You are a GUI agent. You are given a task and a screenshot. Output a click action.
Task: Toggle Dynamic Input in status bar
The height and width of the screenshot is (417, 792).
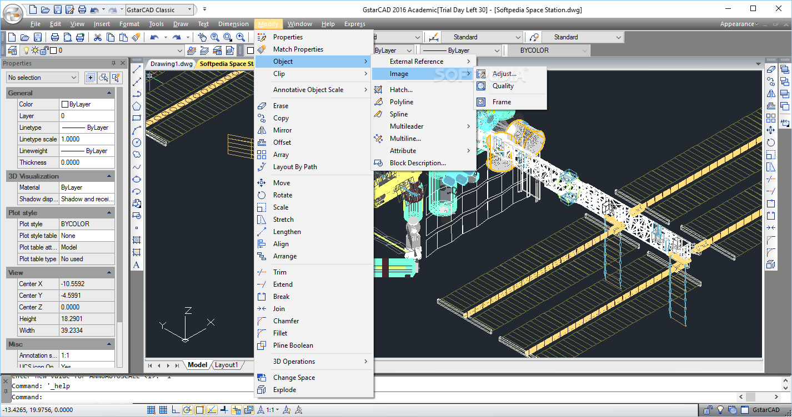pos(236,410)
